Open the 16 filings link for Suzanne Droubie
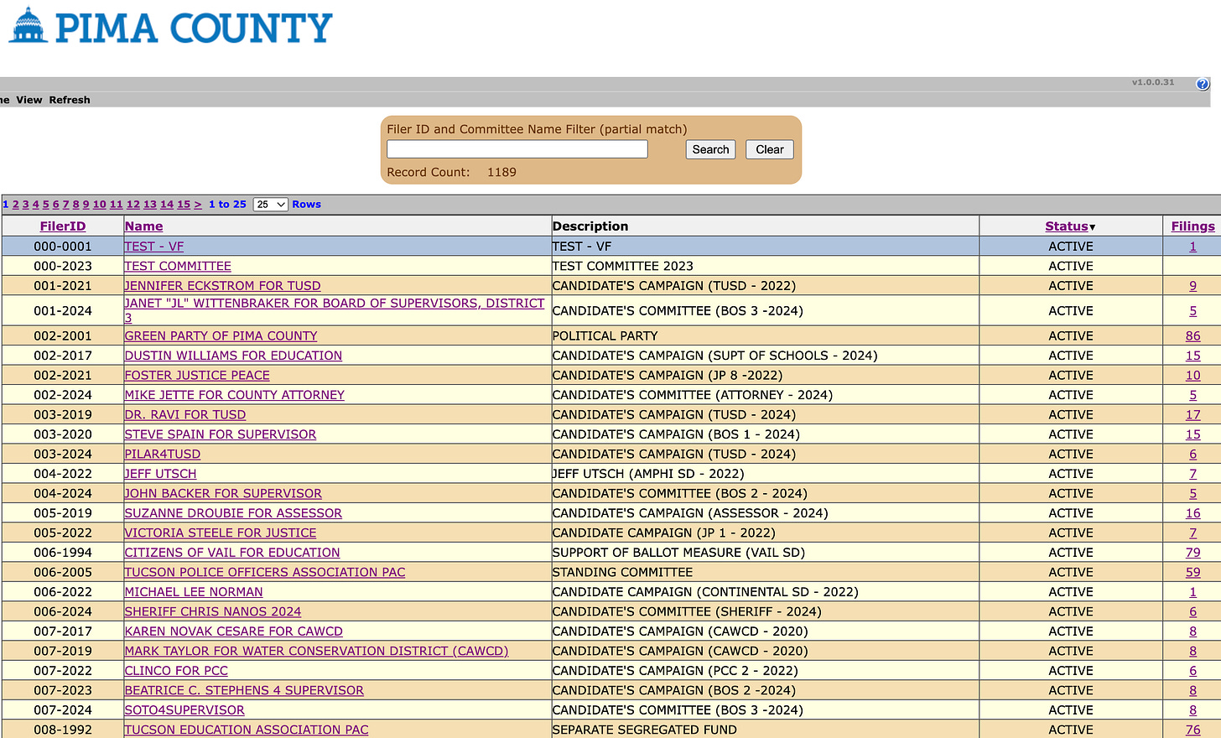The width and height of the screenshot is (1221, 738). coord(1192,513)
